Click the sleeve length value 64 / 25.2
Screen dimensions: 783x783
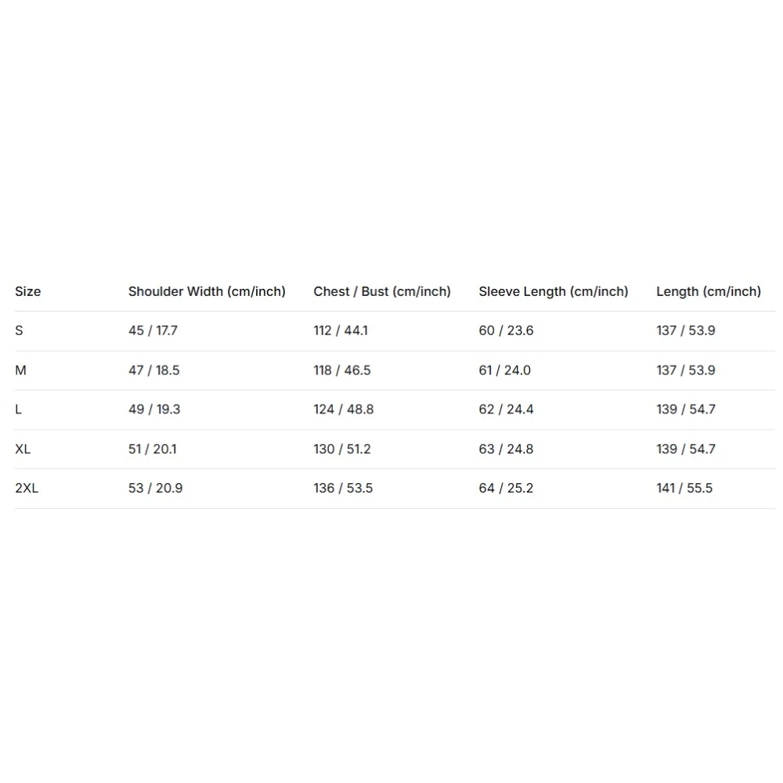[506, 489]
